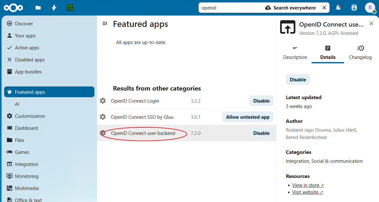Open the Activity lightning bolt icon
379x202 pixels.
point(54,8)
